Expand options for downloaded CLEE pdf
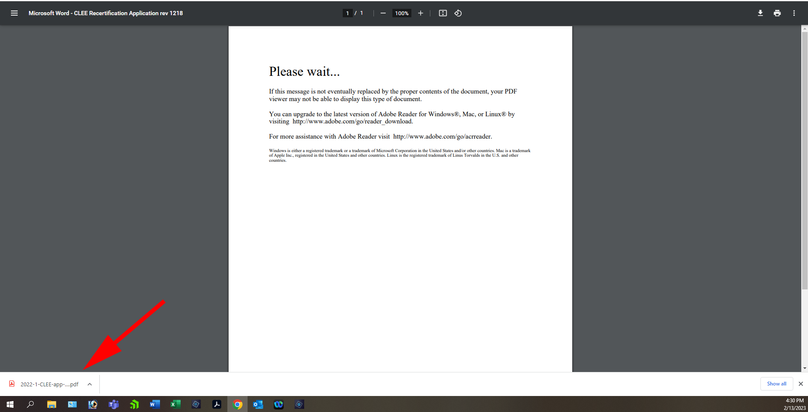 [90, 384]
